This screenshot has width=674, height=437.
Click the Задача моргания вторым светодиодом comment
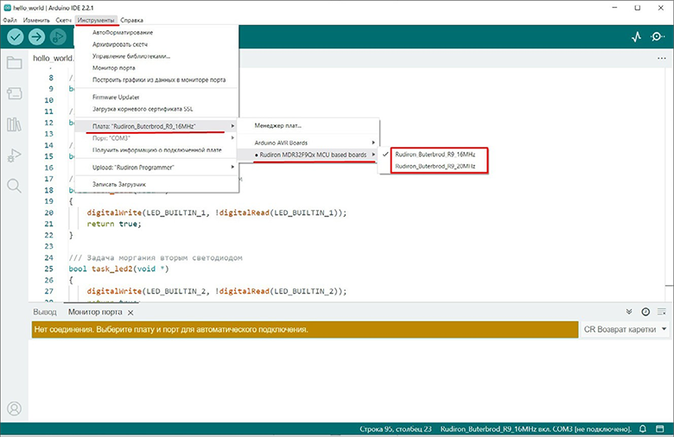tap(156, 258)
